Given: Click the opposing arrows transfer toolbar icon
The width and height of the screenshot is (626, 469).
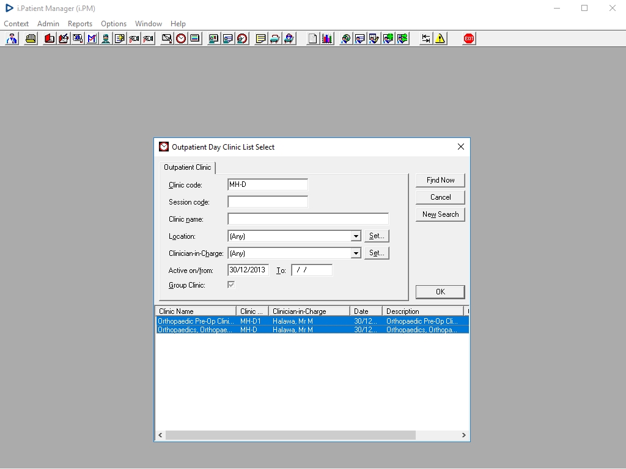Looking at the screenshot, I should point(426,38).
